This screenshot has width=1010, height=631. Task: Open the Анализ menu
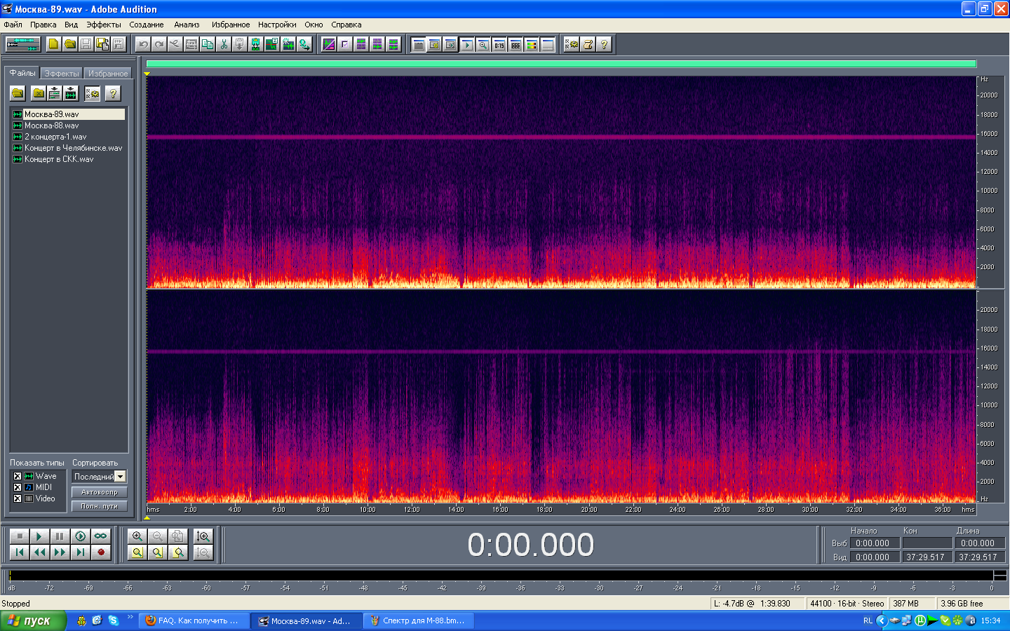tap(187, 25)
